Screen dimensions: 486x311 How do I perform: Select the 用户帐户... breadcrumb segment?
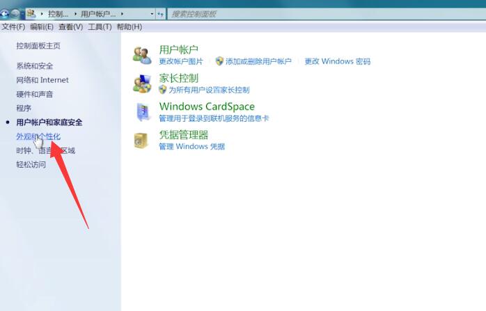(98, 14)
